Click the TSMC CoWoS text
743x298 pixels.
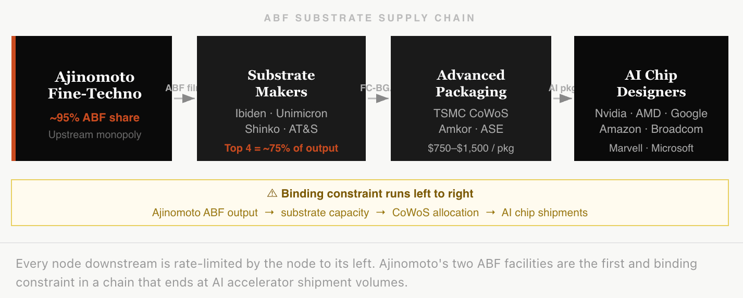[471, 114]
